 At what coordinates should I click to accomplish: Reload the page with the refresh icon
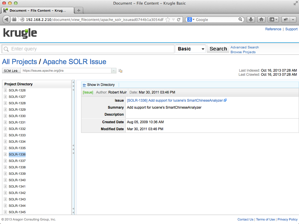179,20
